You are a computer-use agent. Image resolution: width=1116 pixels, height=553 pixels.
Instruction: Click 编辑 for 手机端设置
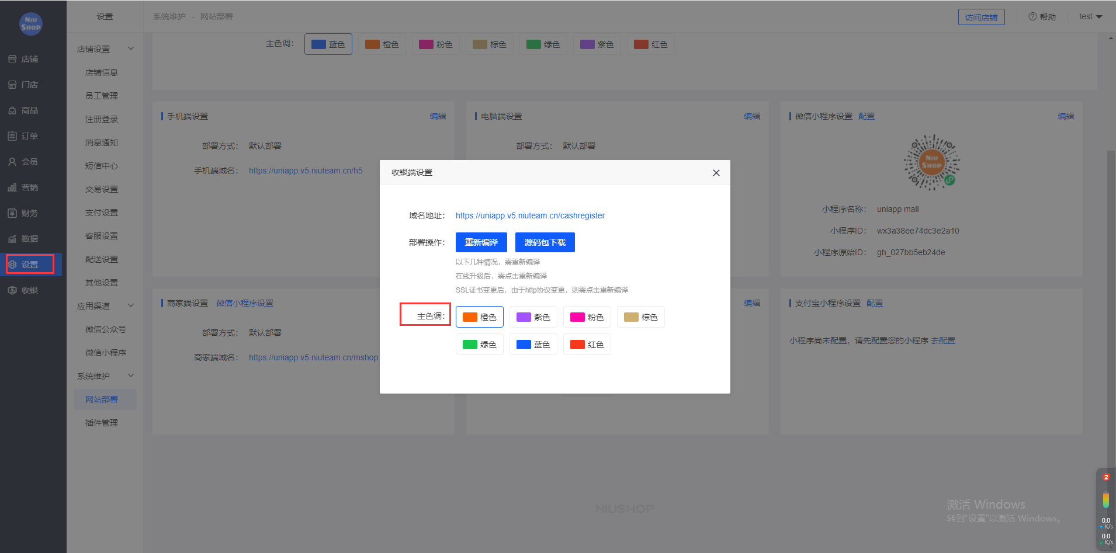coord(438,116)
